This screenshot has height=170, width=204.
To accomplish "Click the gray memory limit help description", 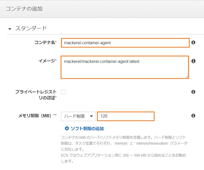I will click(x=124, y=149).
